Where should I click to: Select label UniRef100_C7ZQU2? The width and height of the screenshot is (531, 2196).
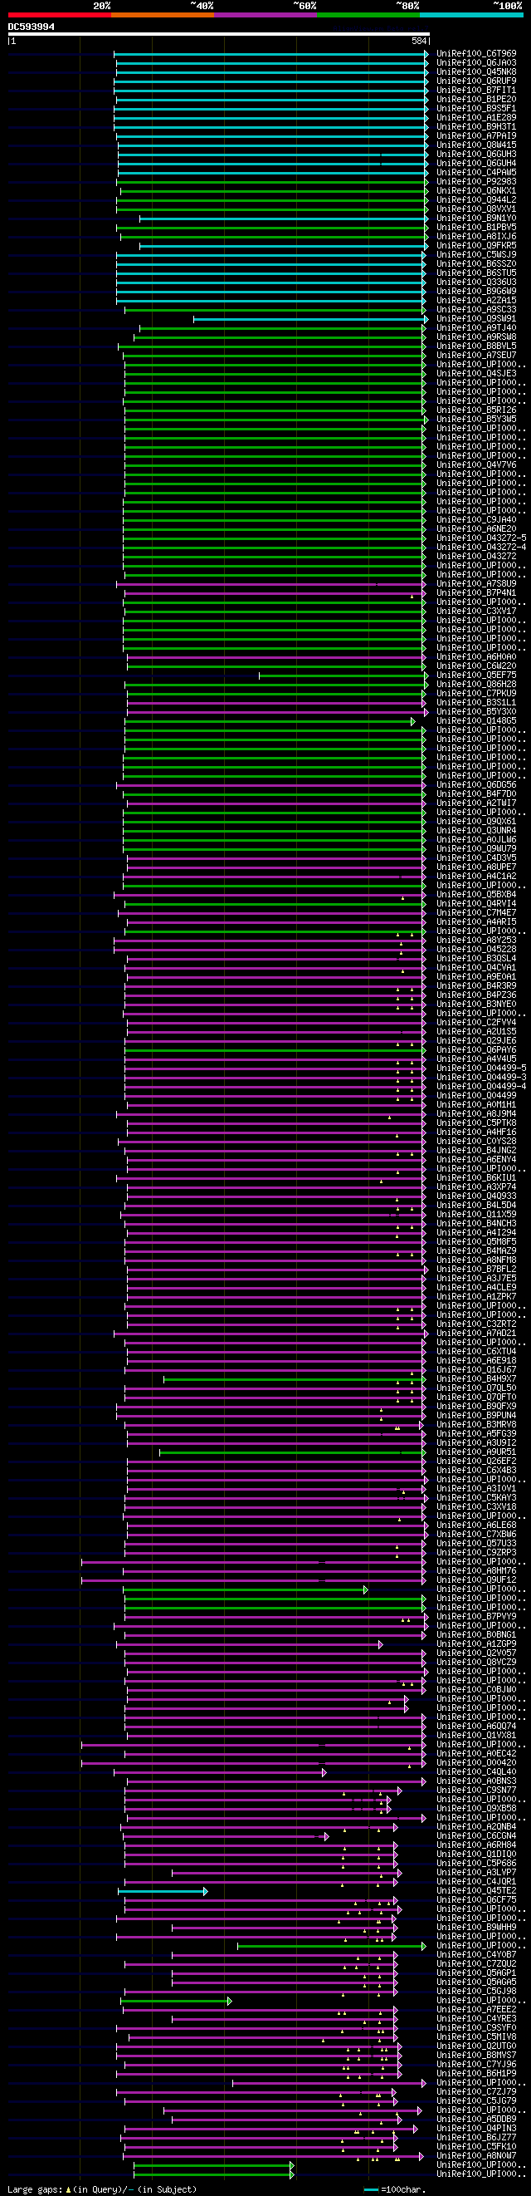click(476, 1964)
